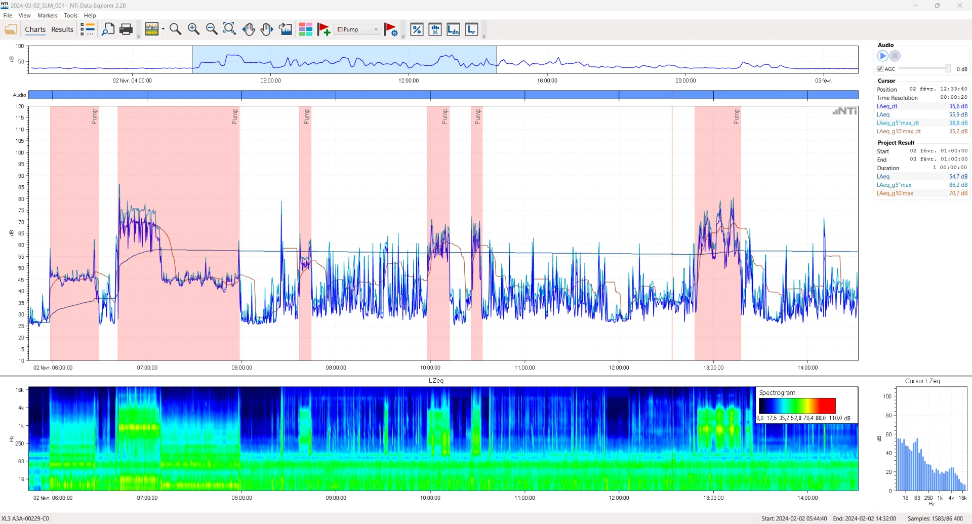
Task: Open the Tools menu
Action: click(x=70, y=15)
